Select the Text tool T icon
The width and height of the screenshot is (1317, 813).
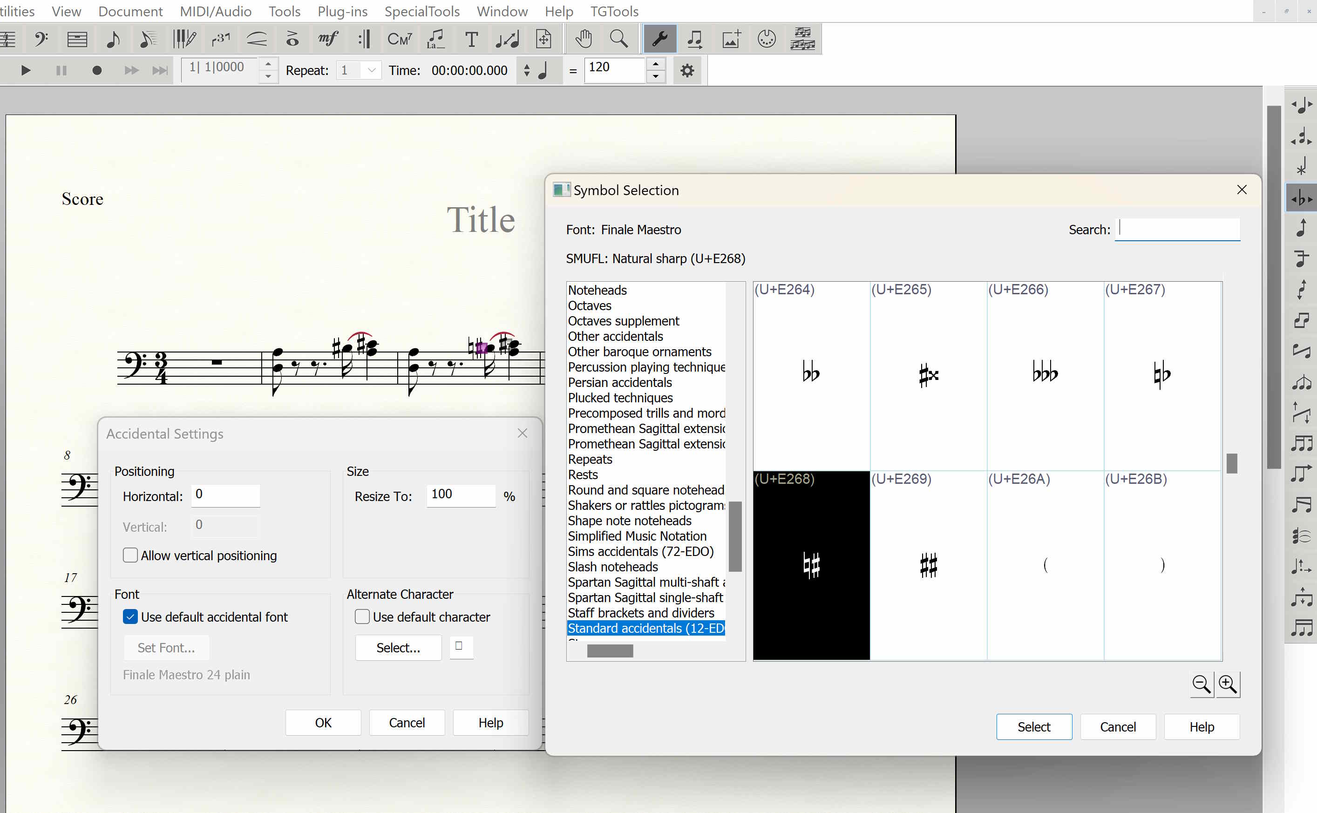[471, 39]
